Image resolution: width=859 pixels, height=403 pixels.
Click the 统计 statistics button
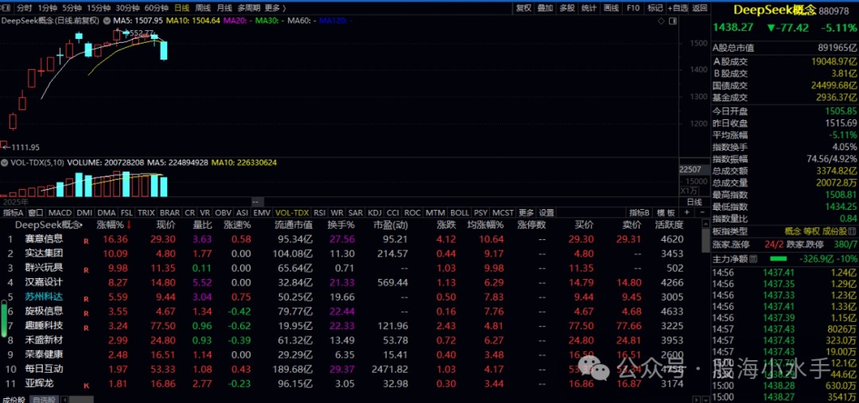pyautogui.click(x=589, y=8)
